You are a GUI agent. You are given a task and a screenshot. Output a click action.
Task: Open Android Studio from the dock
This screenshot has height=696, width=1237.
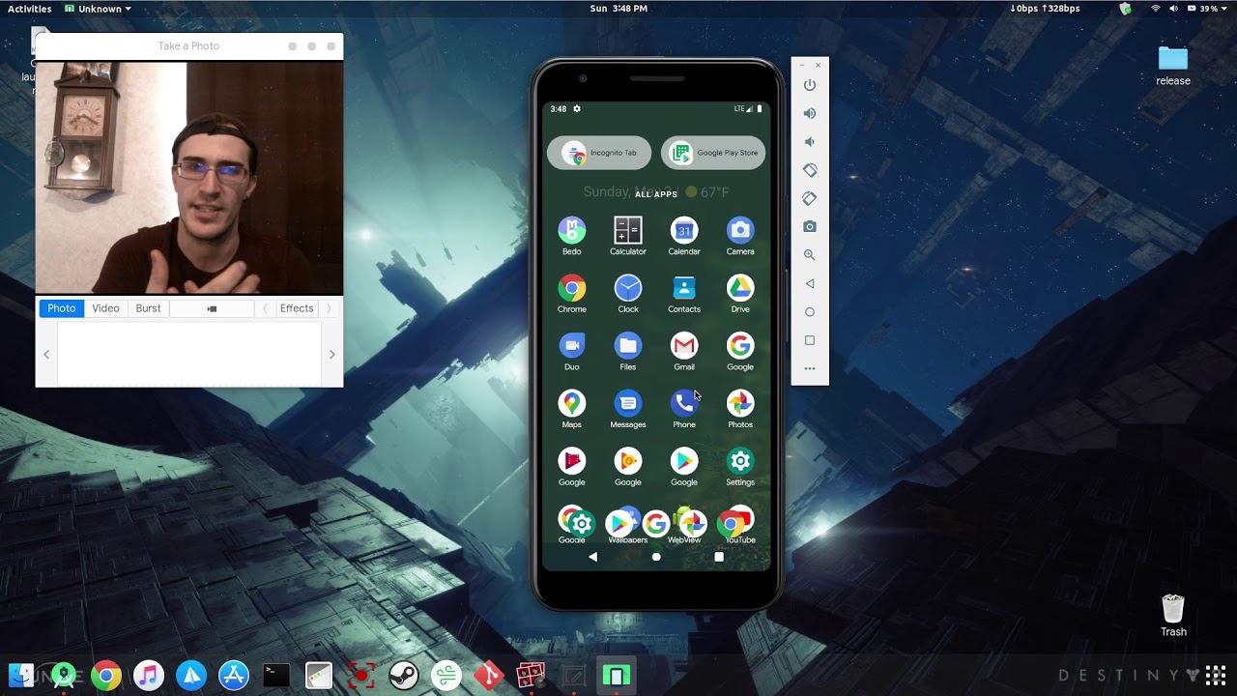click(64, 675)
